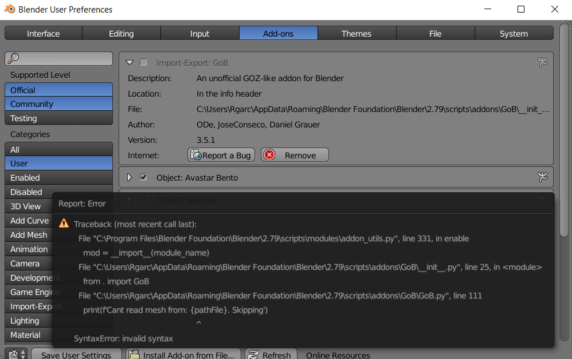Open the Online Resources link
Screen dimensions: 572x359
tap(338, 355)
